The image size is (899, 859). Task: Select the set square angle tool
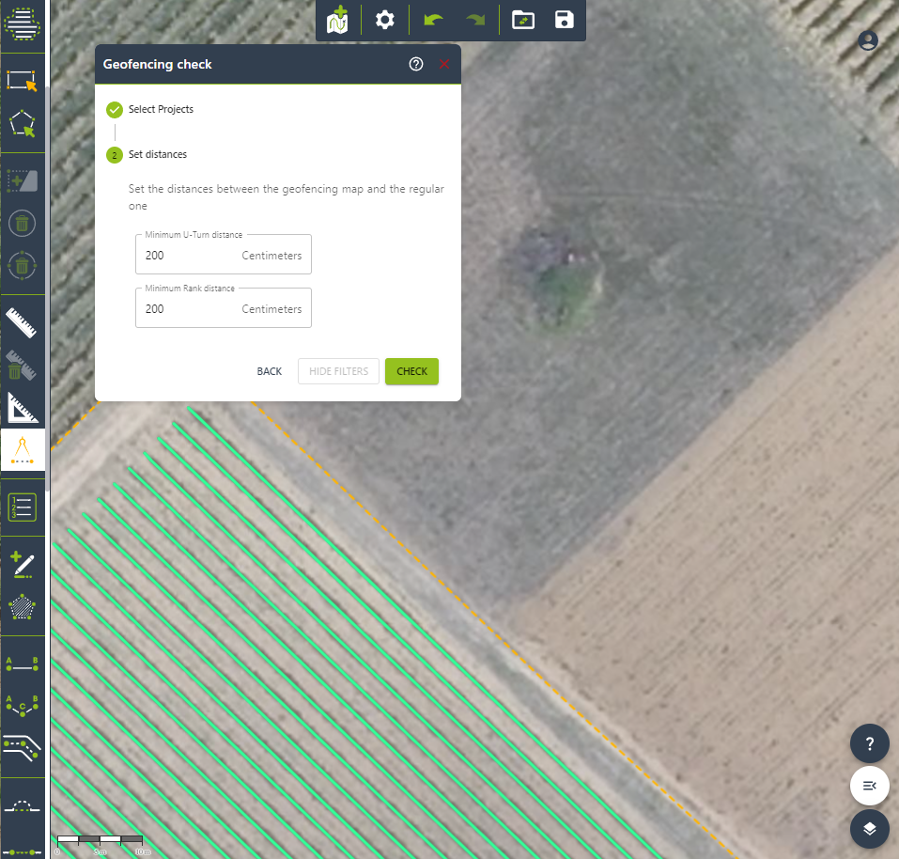pyautogui.click(x=22, y=408)
